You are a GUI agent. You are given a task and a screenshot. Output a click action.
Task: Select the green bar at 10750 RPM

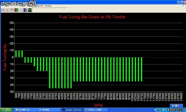click(x=142, y=69)
